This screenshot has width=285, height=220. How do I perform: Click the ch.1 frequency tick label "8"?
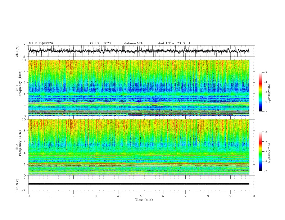coord(26,71)
